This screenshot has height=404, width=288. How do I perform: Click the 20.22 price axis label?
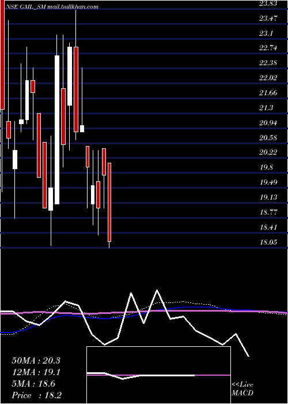[x=268, y=152]
